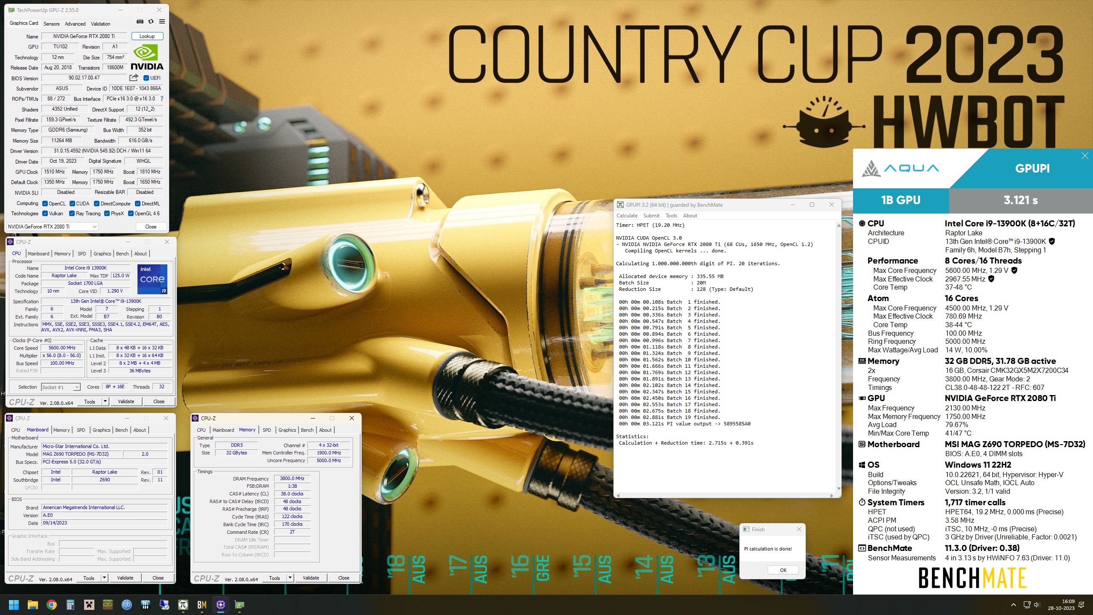Click GPUPI horizontal scrollbar right arrow
Viewport: 1093px width, 615px height.
[832, 495]
